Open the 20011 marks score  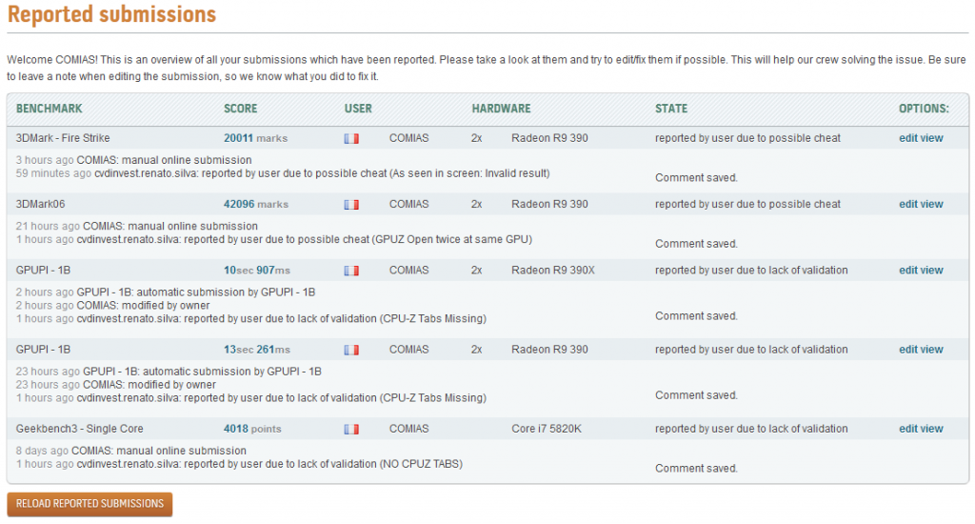click(255, 138)
